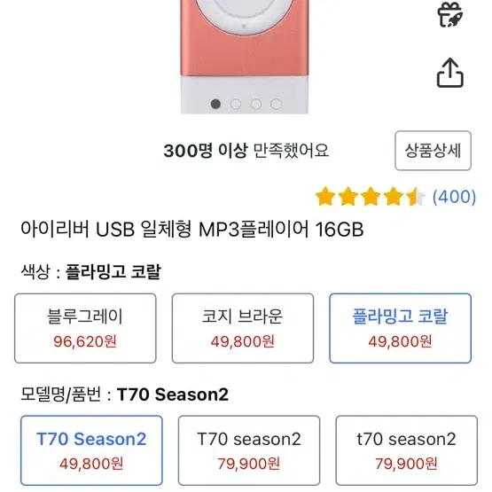Choose the 코지 브라운 color option
492x492 pixels.
tap(243, 328)
